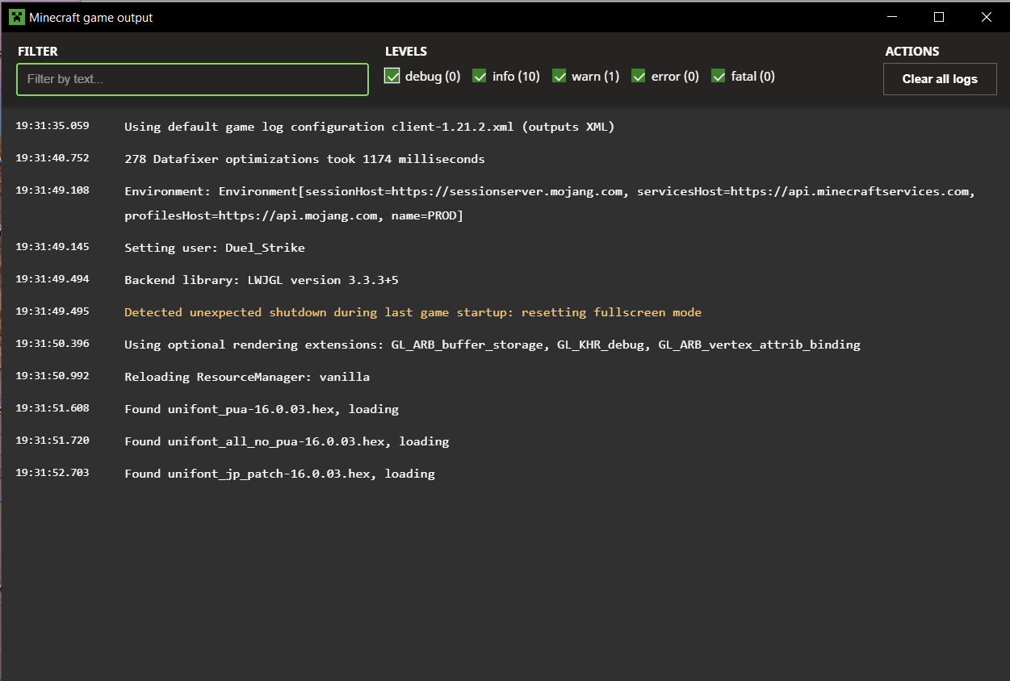The height and width of the screenshot is (681, 1010).
Task: Maximize the Minecraft game output window
Action: coord(939,17)
